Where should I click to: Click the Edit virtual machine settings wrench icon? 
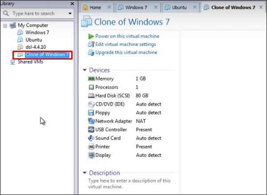coord(91,44)
